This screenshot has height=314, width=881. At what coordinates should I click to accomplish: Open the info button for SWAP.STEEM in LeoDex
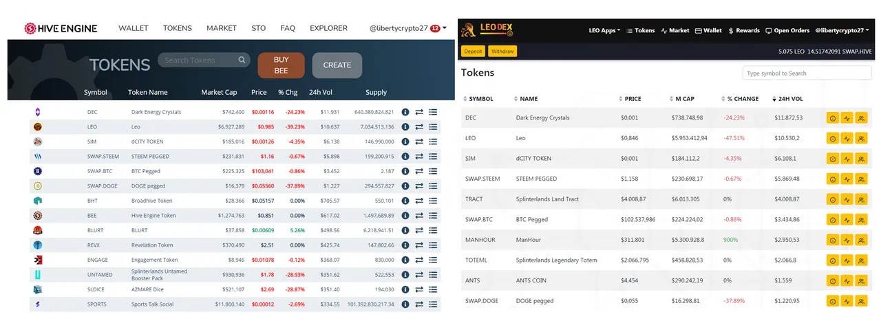(x=832, y=179)
